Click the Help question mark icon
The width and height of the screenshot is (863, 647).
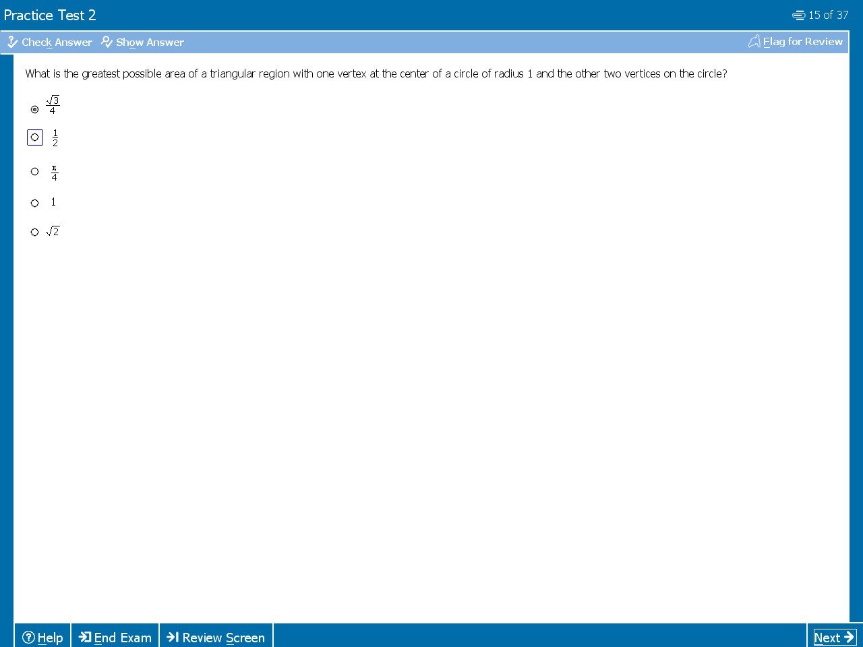pyautogui.click(x=28, y=638)
